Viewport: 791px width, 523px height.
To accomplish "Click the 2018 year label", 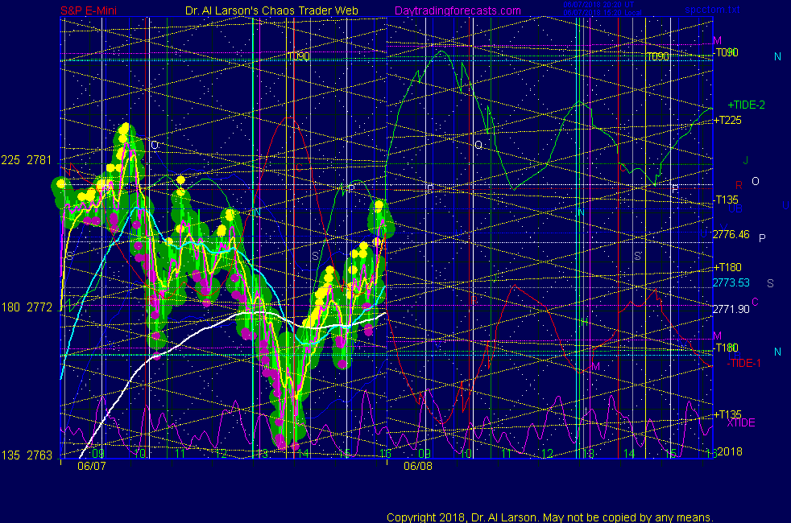I will click(x=730, y=451).
